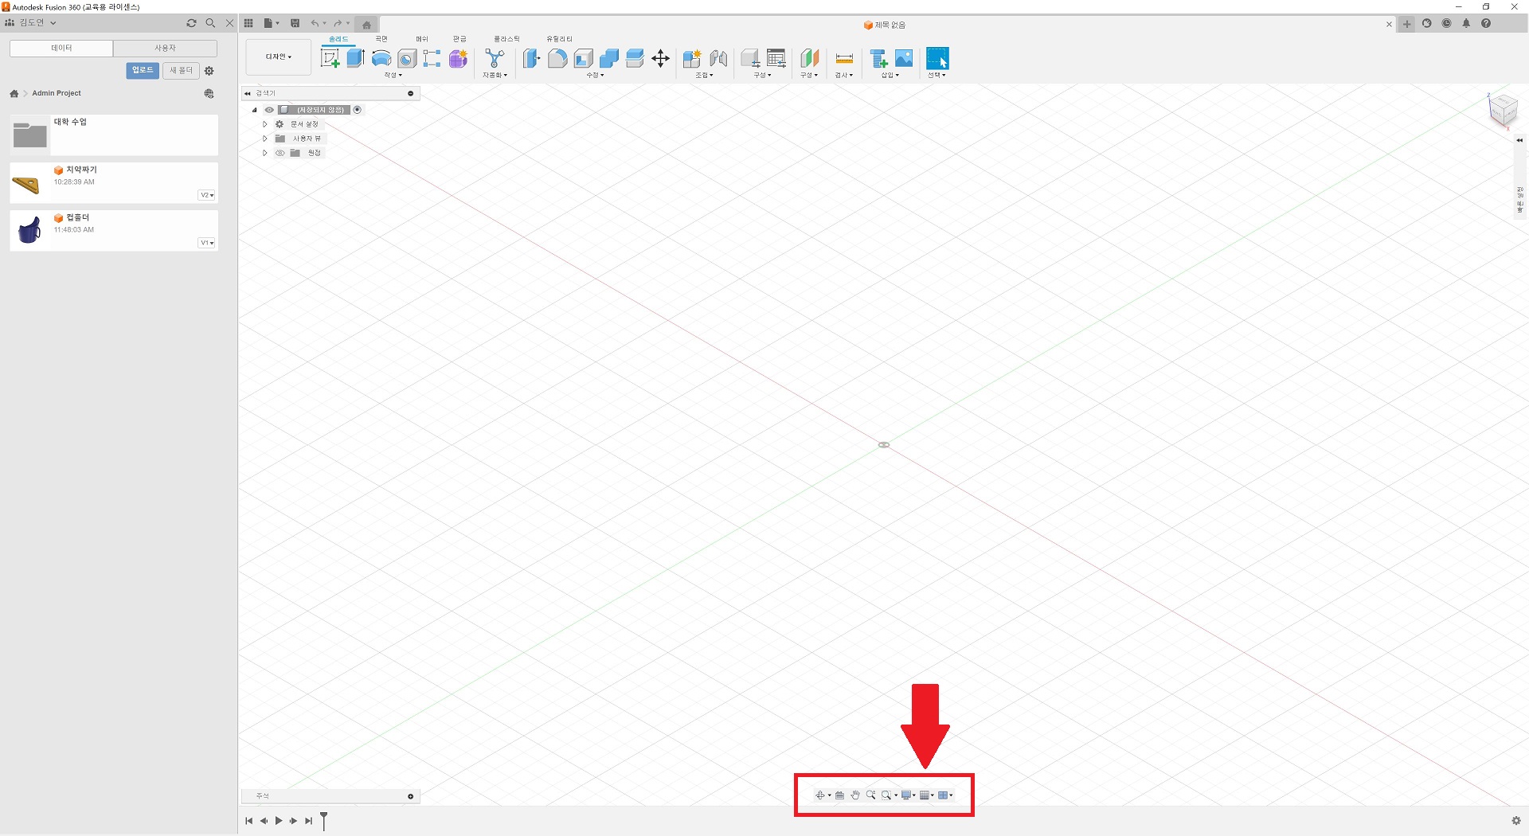Switch to the 판금 tab

(459, 39)
